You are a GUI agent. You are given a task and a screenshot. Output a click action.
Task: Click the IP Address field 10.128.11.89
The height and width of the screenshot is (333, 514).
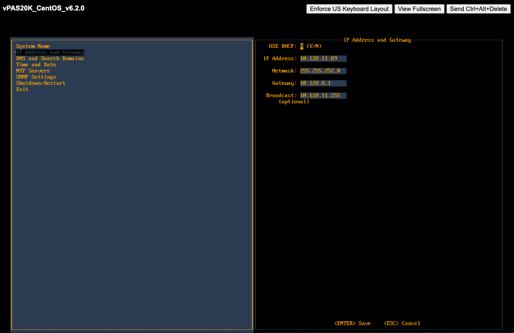tap(323, 59)
